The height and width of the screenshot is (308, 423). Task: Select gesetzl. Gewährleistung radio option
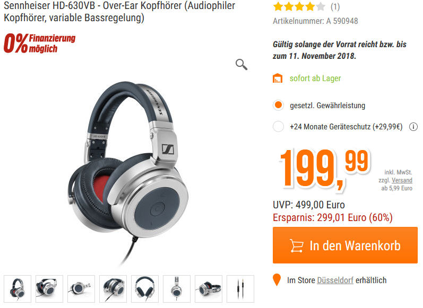pos(278,105)
